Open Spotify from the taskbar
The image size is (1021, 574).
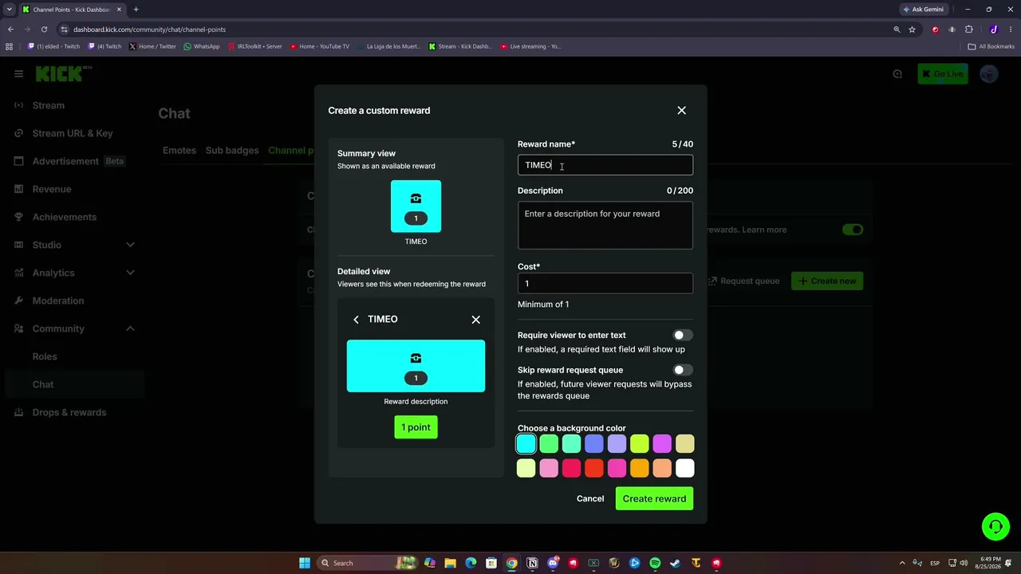pos(655,563)
